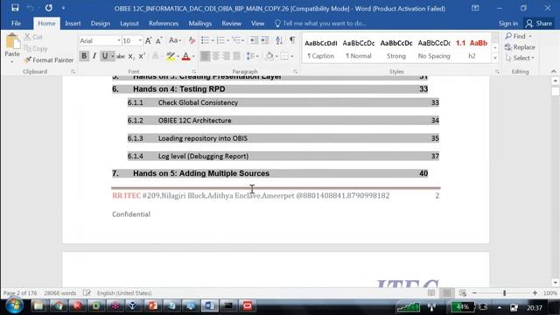This screenshot has width=560, height=315.
Task: Click the Decrease Indent icon
Action: [x=254, y=41]
